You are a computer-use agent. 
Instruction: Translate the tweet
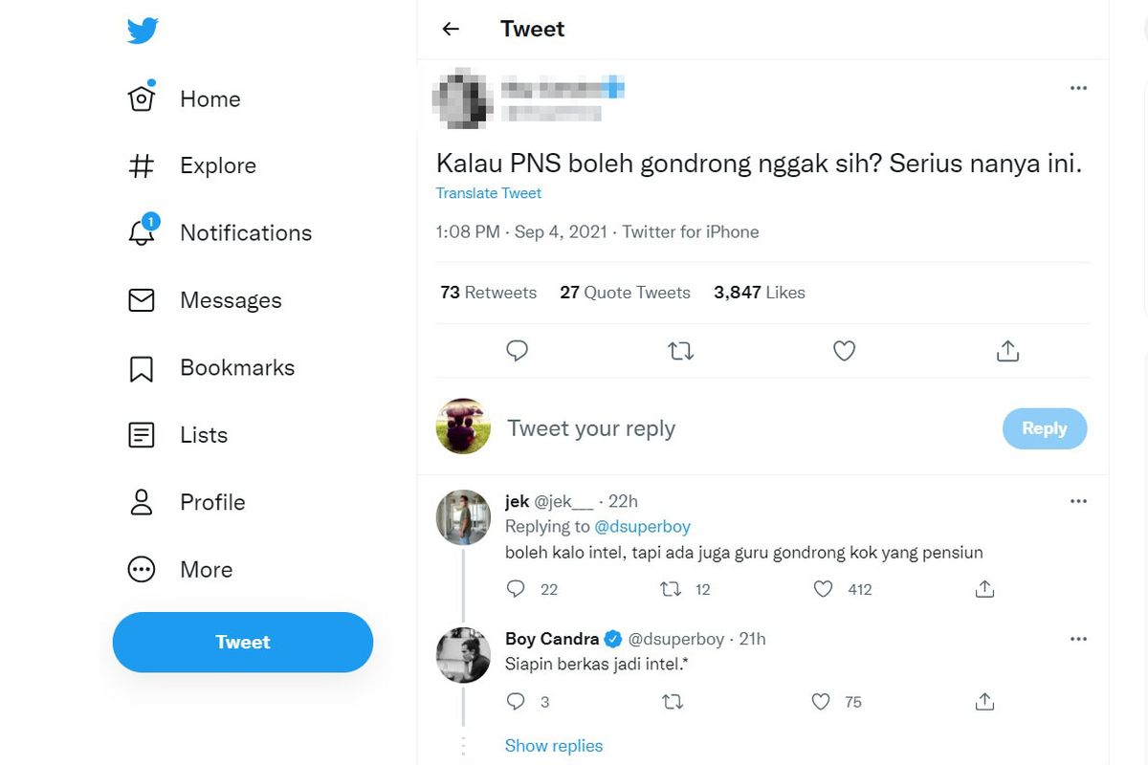pos(489,193)
